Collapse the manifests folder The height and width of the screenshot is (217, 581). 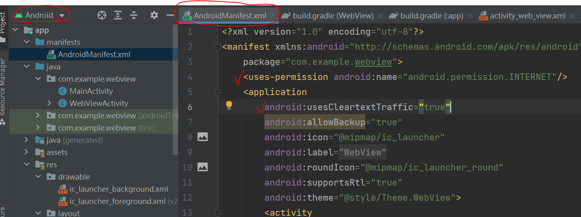pyautogui.click(x=27, y=42)
